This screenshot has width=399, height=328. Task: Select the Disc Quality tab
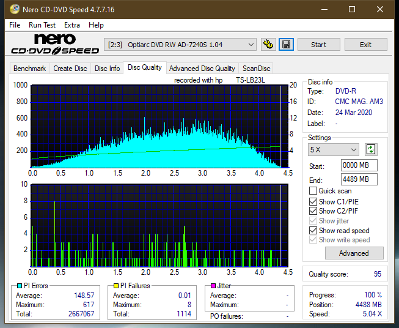click(145, 67)
